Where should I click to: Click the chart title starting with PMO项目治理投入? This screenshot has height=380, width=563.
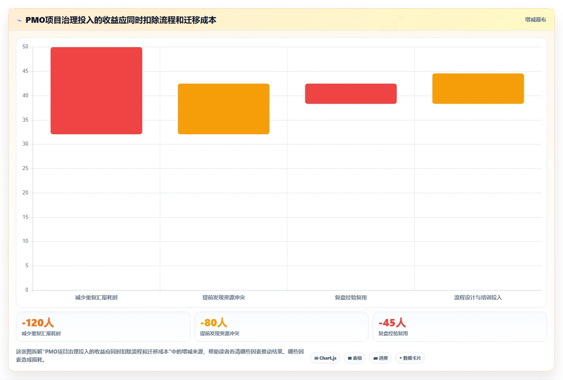tap(121, 20)
